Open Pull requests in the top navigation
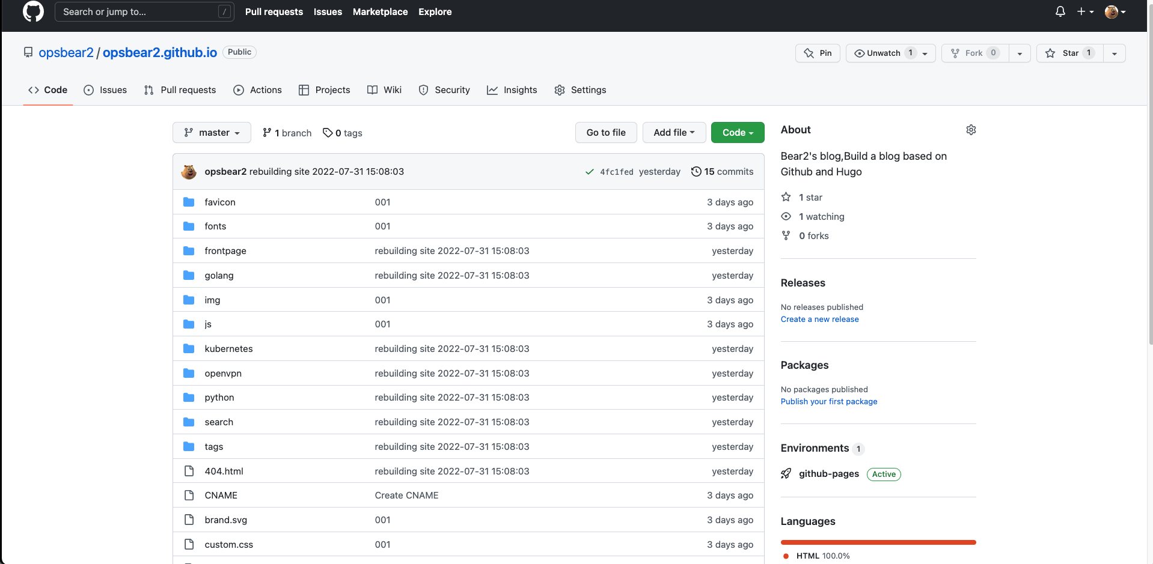 click(274, 11)
